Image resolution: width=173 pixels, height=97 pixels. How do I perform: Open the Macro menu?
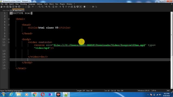pyautogui.click(x=52, y=4)
